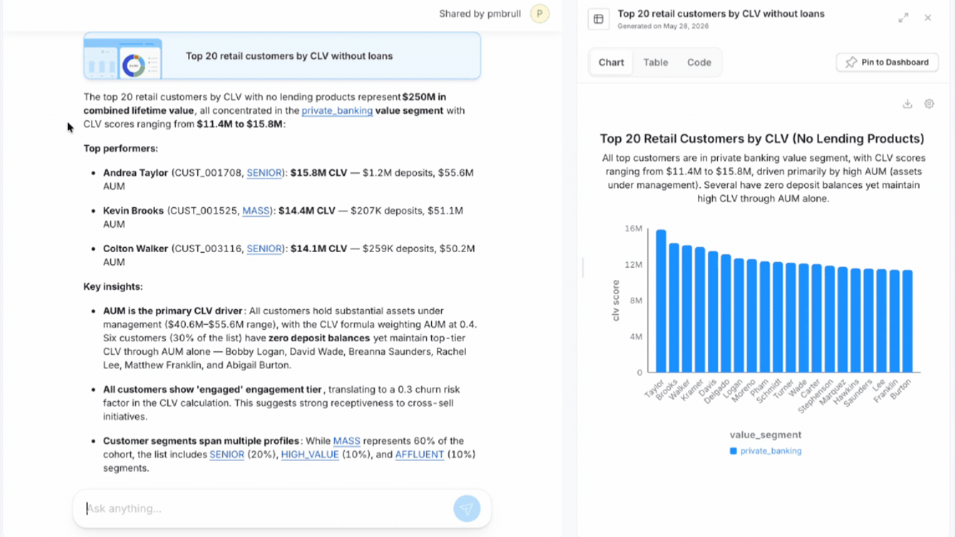Click the 'AUM is the primary CLV driver' text
955x537 pixels.
click(x=172, y=311)
